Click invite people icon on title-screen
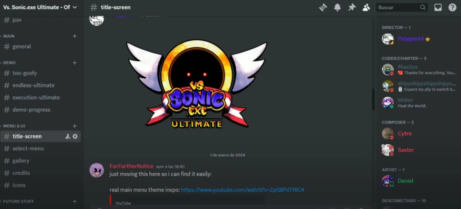 tap(68, 136)
